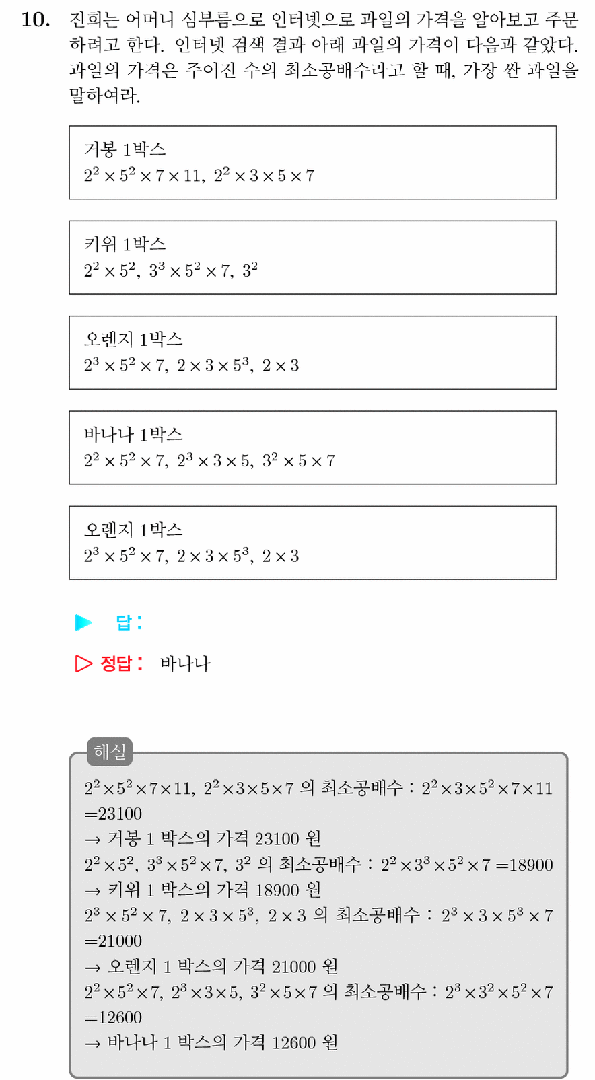595x1080 pixels.
Task: Select the answer text 바나나
Action: 185,664
